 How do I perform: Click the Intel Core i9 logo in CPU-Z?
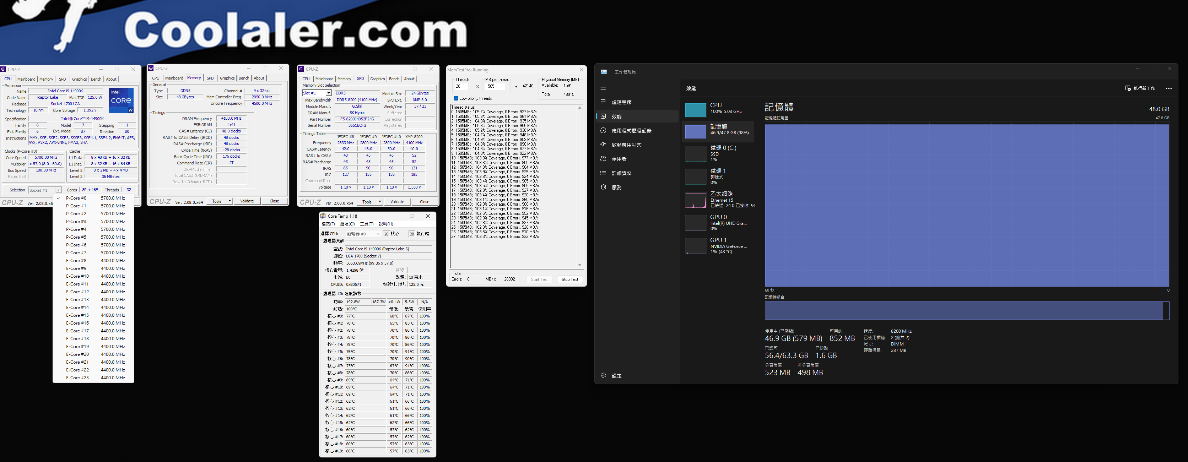(121, 100)
